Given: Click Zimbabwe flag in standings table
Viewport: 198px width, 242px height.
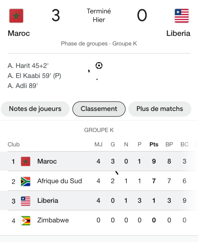Looking at the screenshot, I should [25, 221].
